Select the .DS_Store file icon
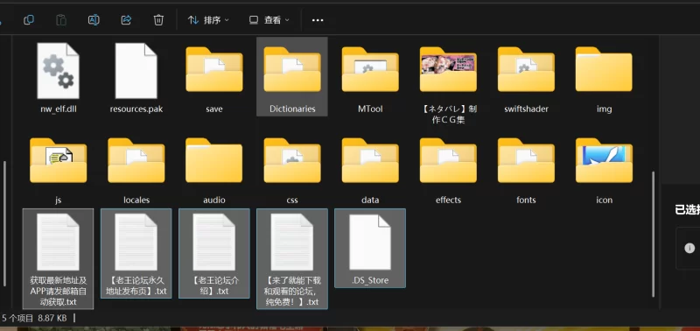Image resolution: width=700 pixels, height=331 pixels. tap(370, 242)
